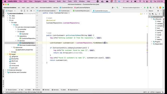The height and width of the screenshot is (94, 167).
Task: Generate sources and update folders Maven icon
Action: [153, 14]
